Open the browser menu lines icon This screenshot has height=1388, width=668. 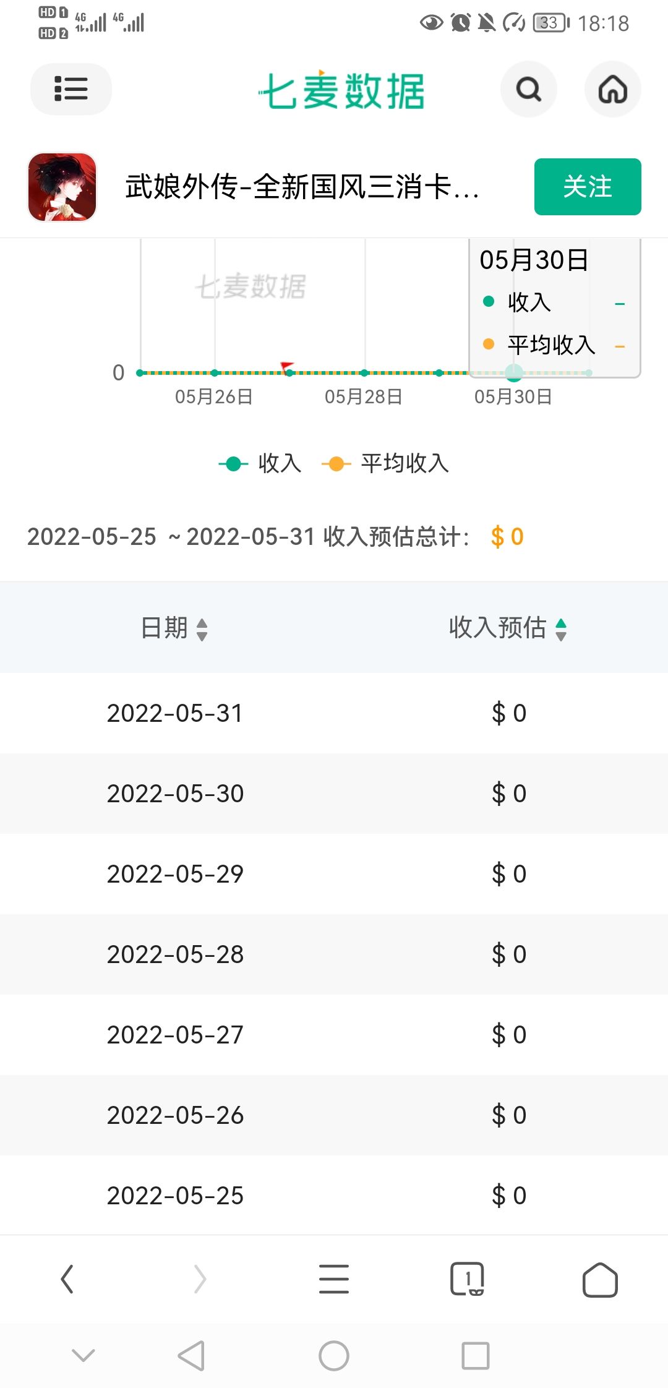coord(334,1279)
